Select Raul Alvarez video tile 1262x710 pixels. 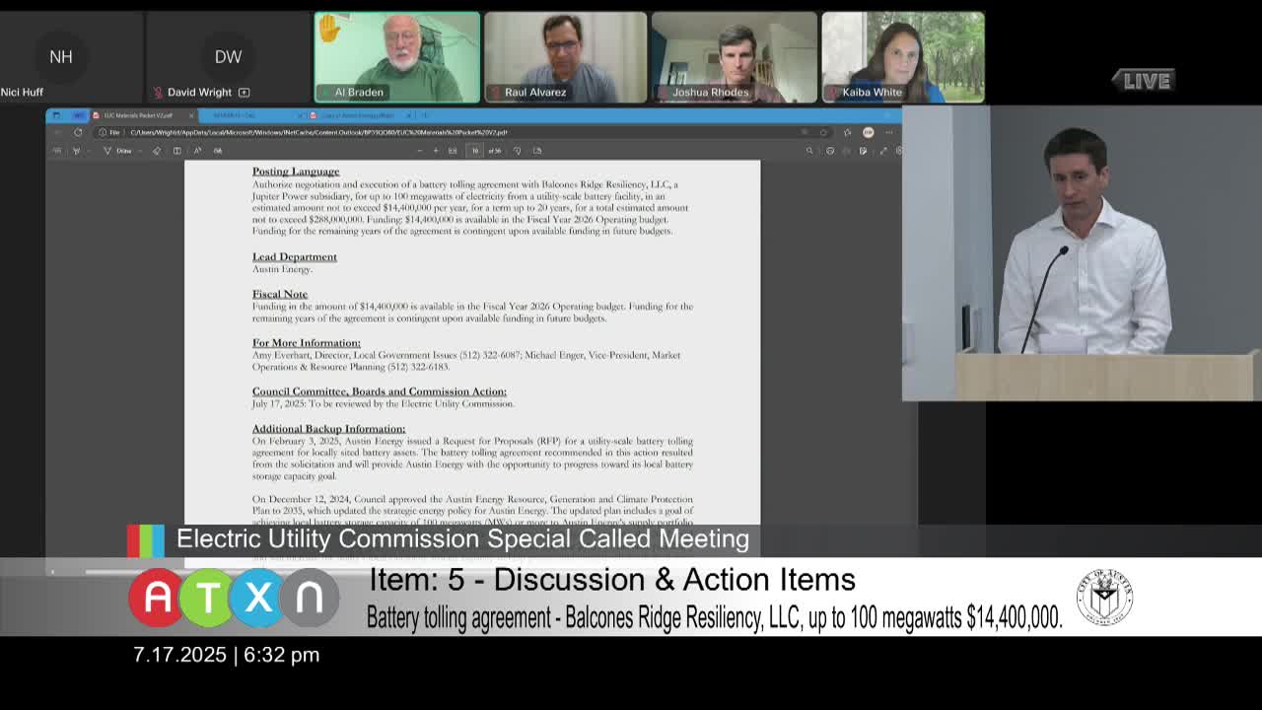pyautogui.click(x=566, y=57)
